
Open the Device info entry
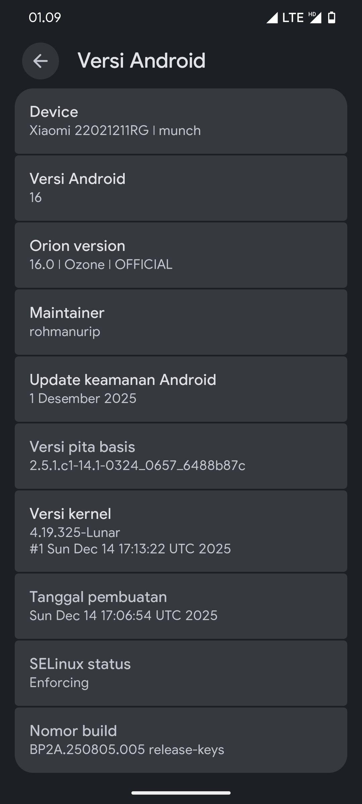tap(181, 121)
